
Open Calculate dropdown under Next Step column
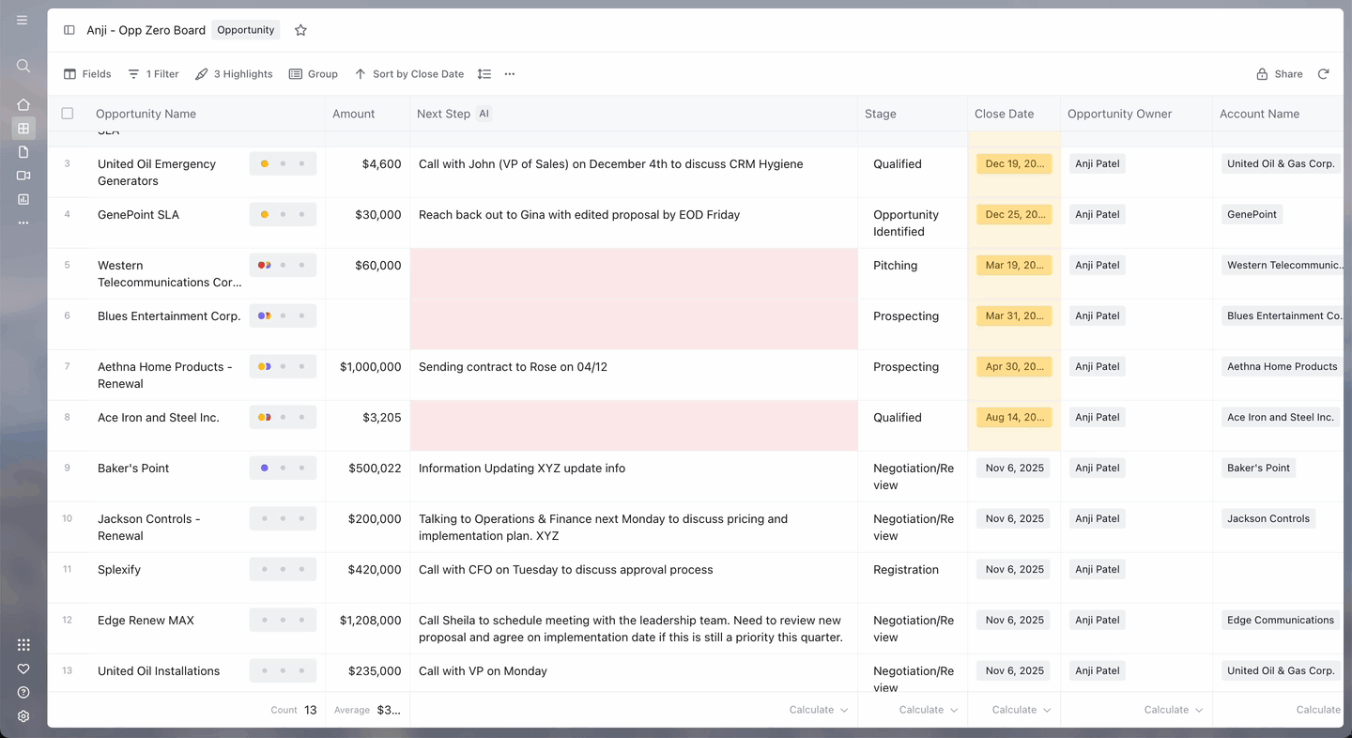pyautogui.click(x=819, y=710)
